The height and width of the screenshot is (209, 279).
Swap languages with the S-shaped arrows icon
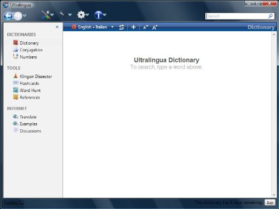122,27
